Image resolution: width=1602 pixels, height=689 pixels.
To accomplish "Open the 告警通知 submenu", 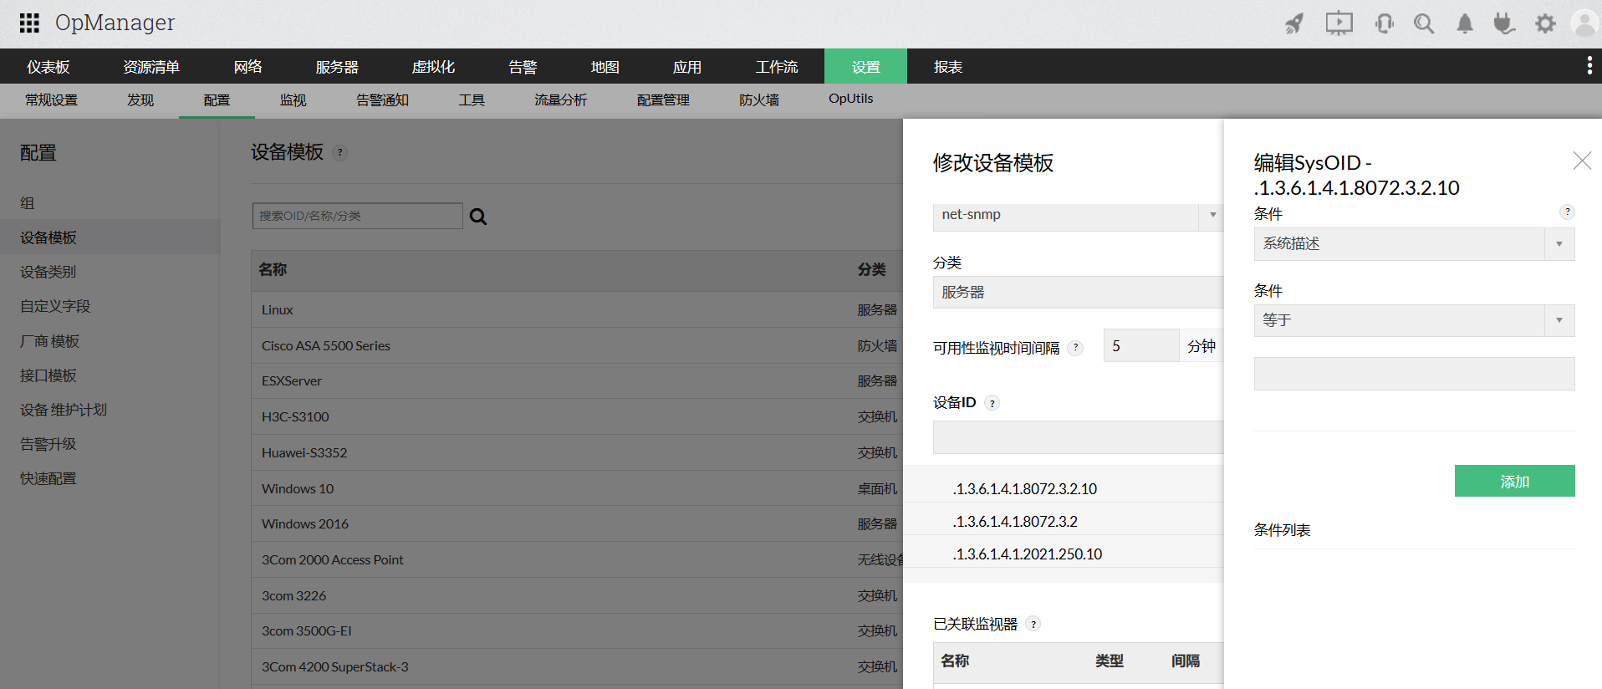I will click(x=382, y=100).
